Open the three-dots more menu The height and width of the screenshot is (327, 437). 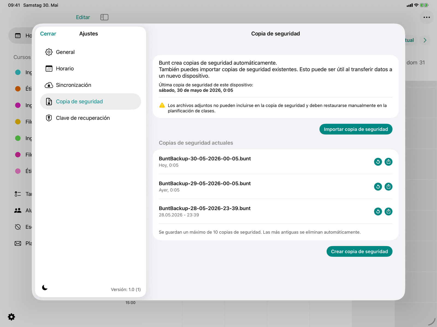(427, 17)
